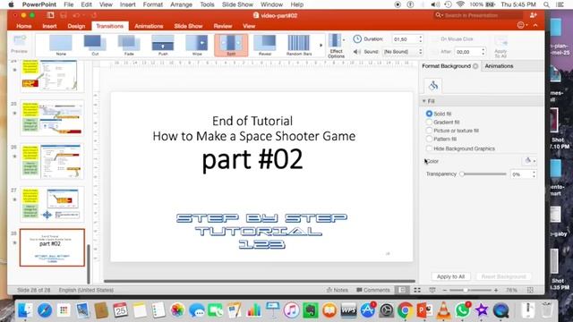
Task: Click the zoom out minus icon
Action: tap(445, 290)
